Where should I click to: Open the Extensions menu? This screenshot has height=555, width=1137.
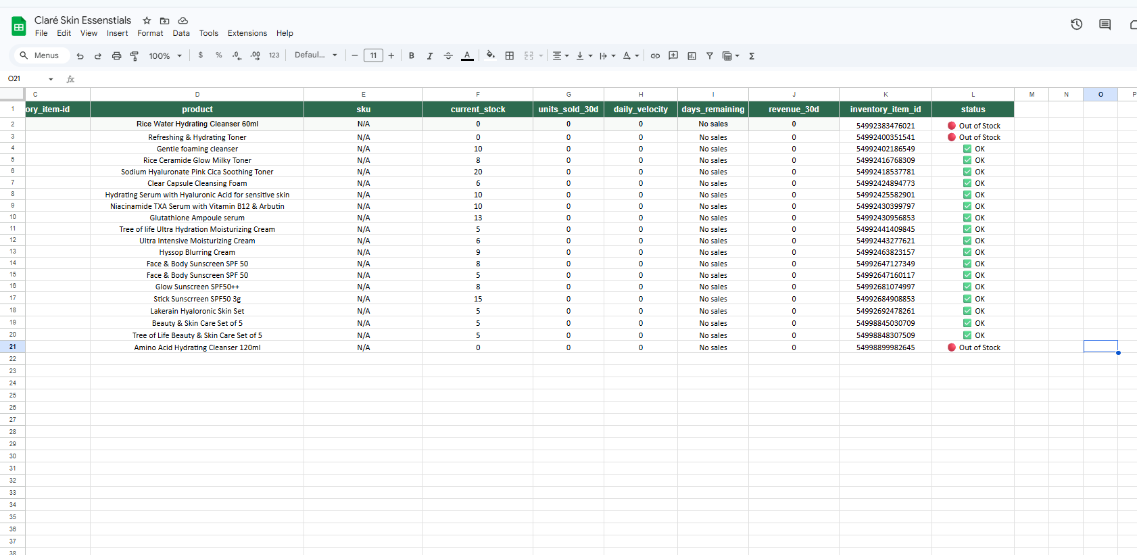click(247, 33)
